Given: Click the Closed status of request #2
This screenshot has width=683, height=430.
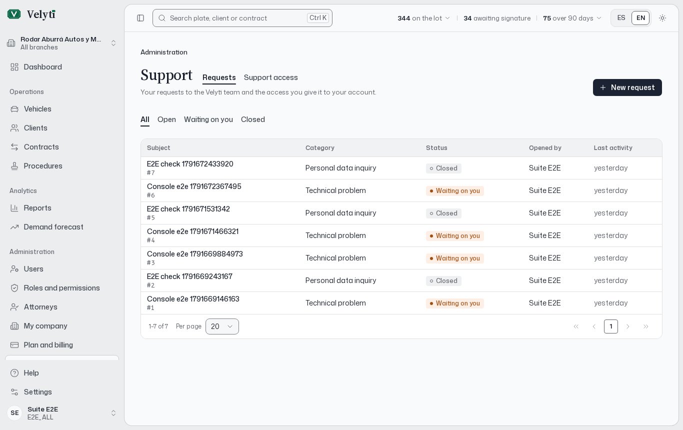Looking at the screenshot, I should click(443, 281).
